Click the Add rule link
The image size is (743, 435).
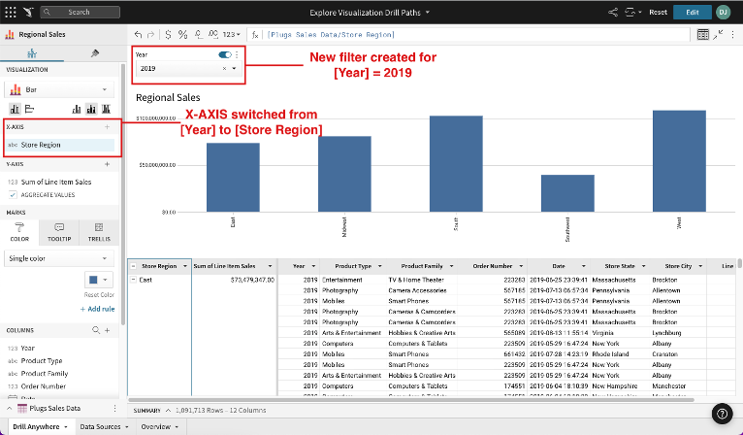click(97, 308)
